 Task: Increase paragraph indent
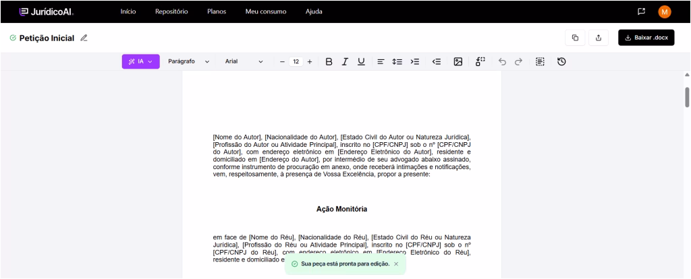pyautogui.click(x=415, y=61)
